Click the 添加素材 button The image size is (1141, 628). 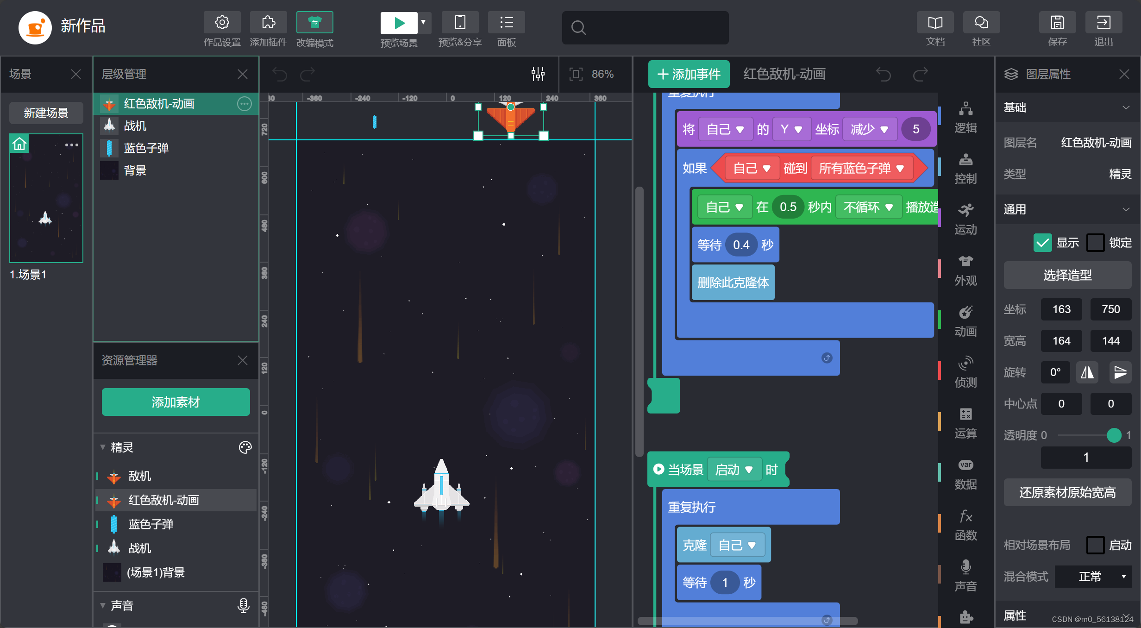[176, 402]
